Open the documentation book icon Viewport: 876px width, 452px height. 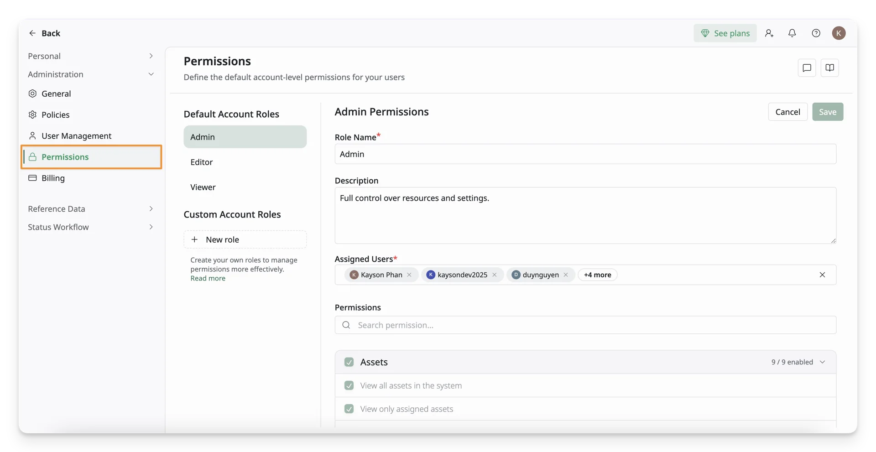coord(829,68)
